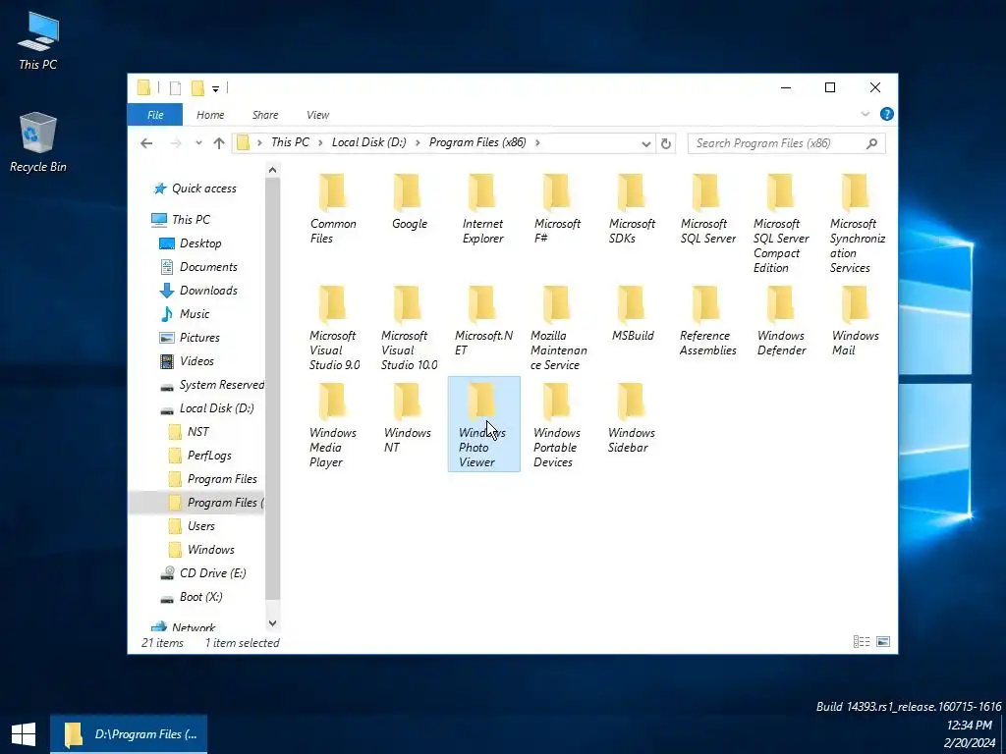
Task: Open the Google folder
Action: [409, 201]
